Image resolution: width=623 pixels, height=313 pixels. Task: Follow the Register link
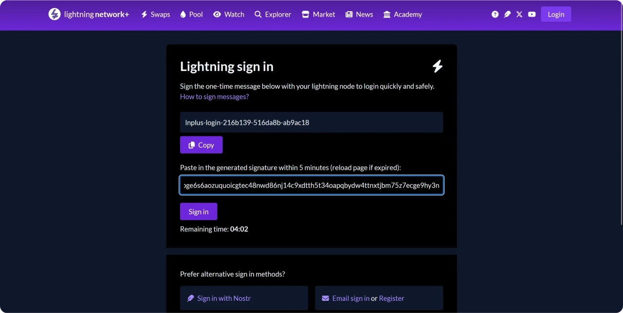click(391, 298)
